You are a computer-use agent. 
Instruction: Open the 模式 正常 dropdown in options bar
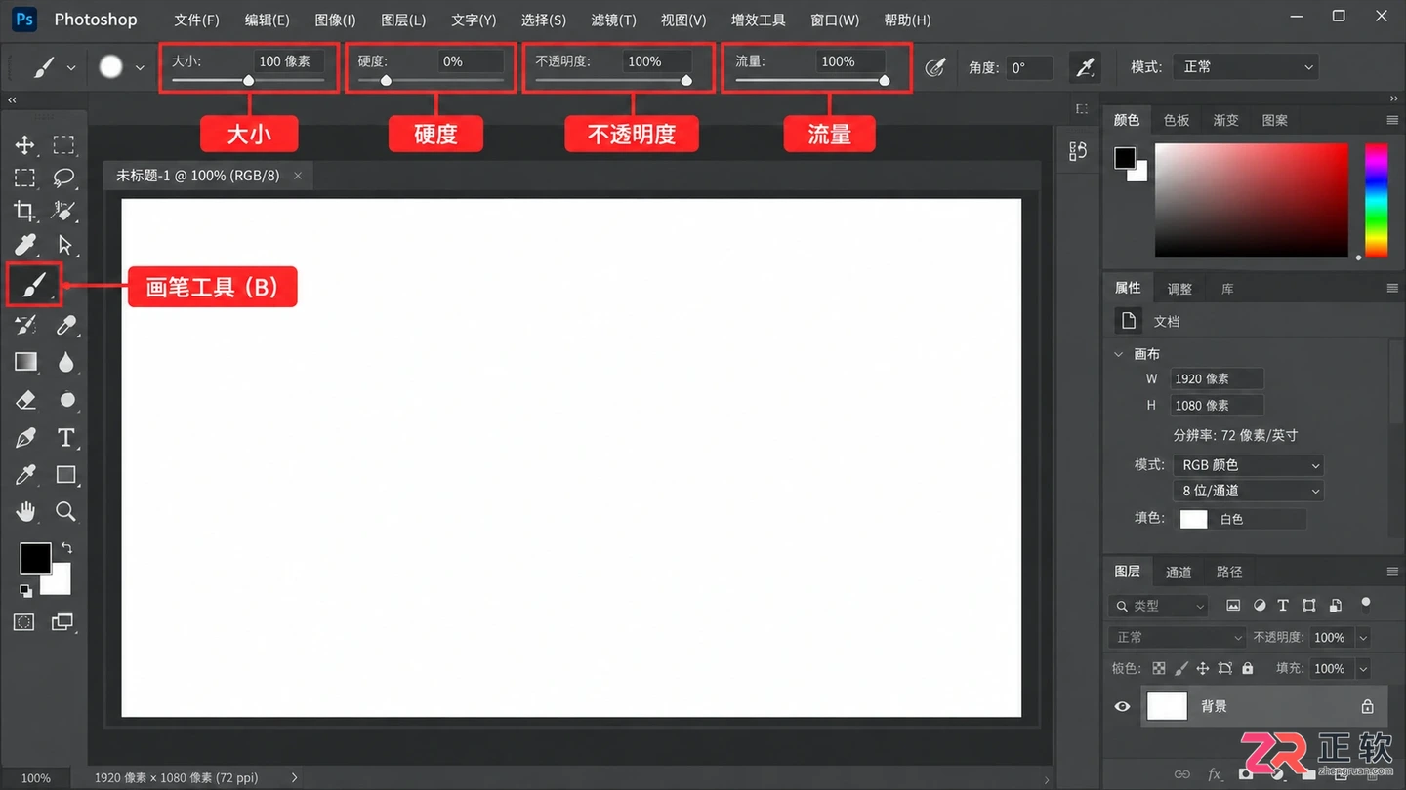pos(1247,67)
